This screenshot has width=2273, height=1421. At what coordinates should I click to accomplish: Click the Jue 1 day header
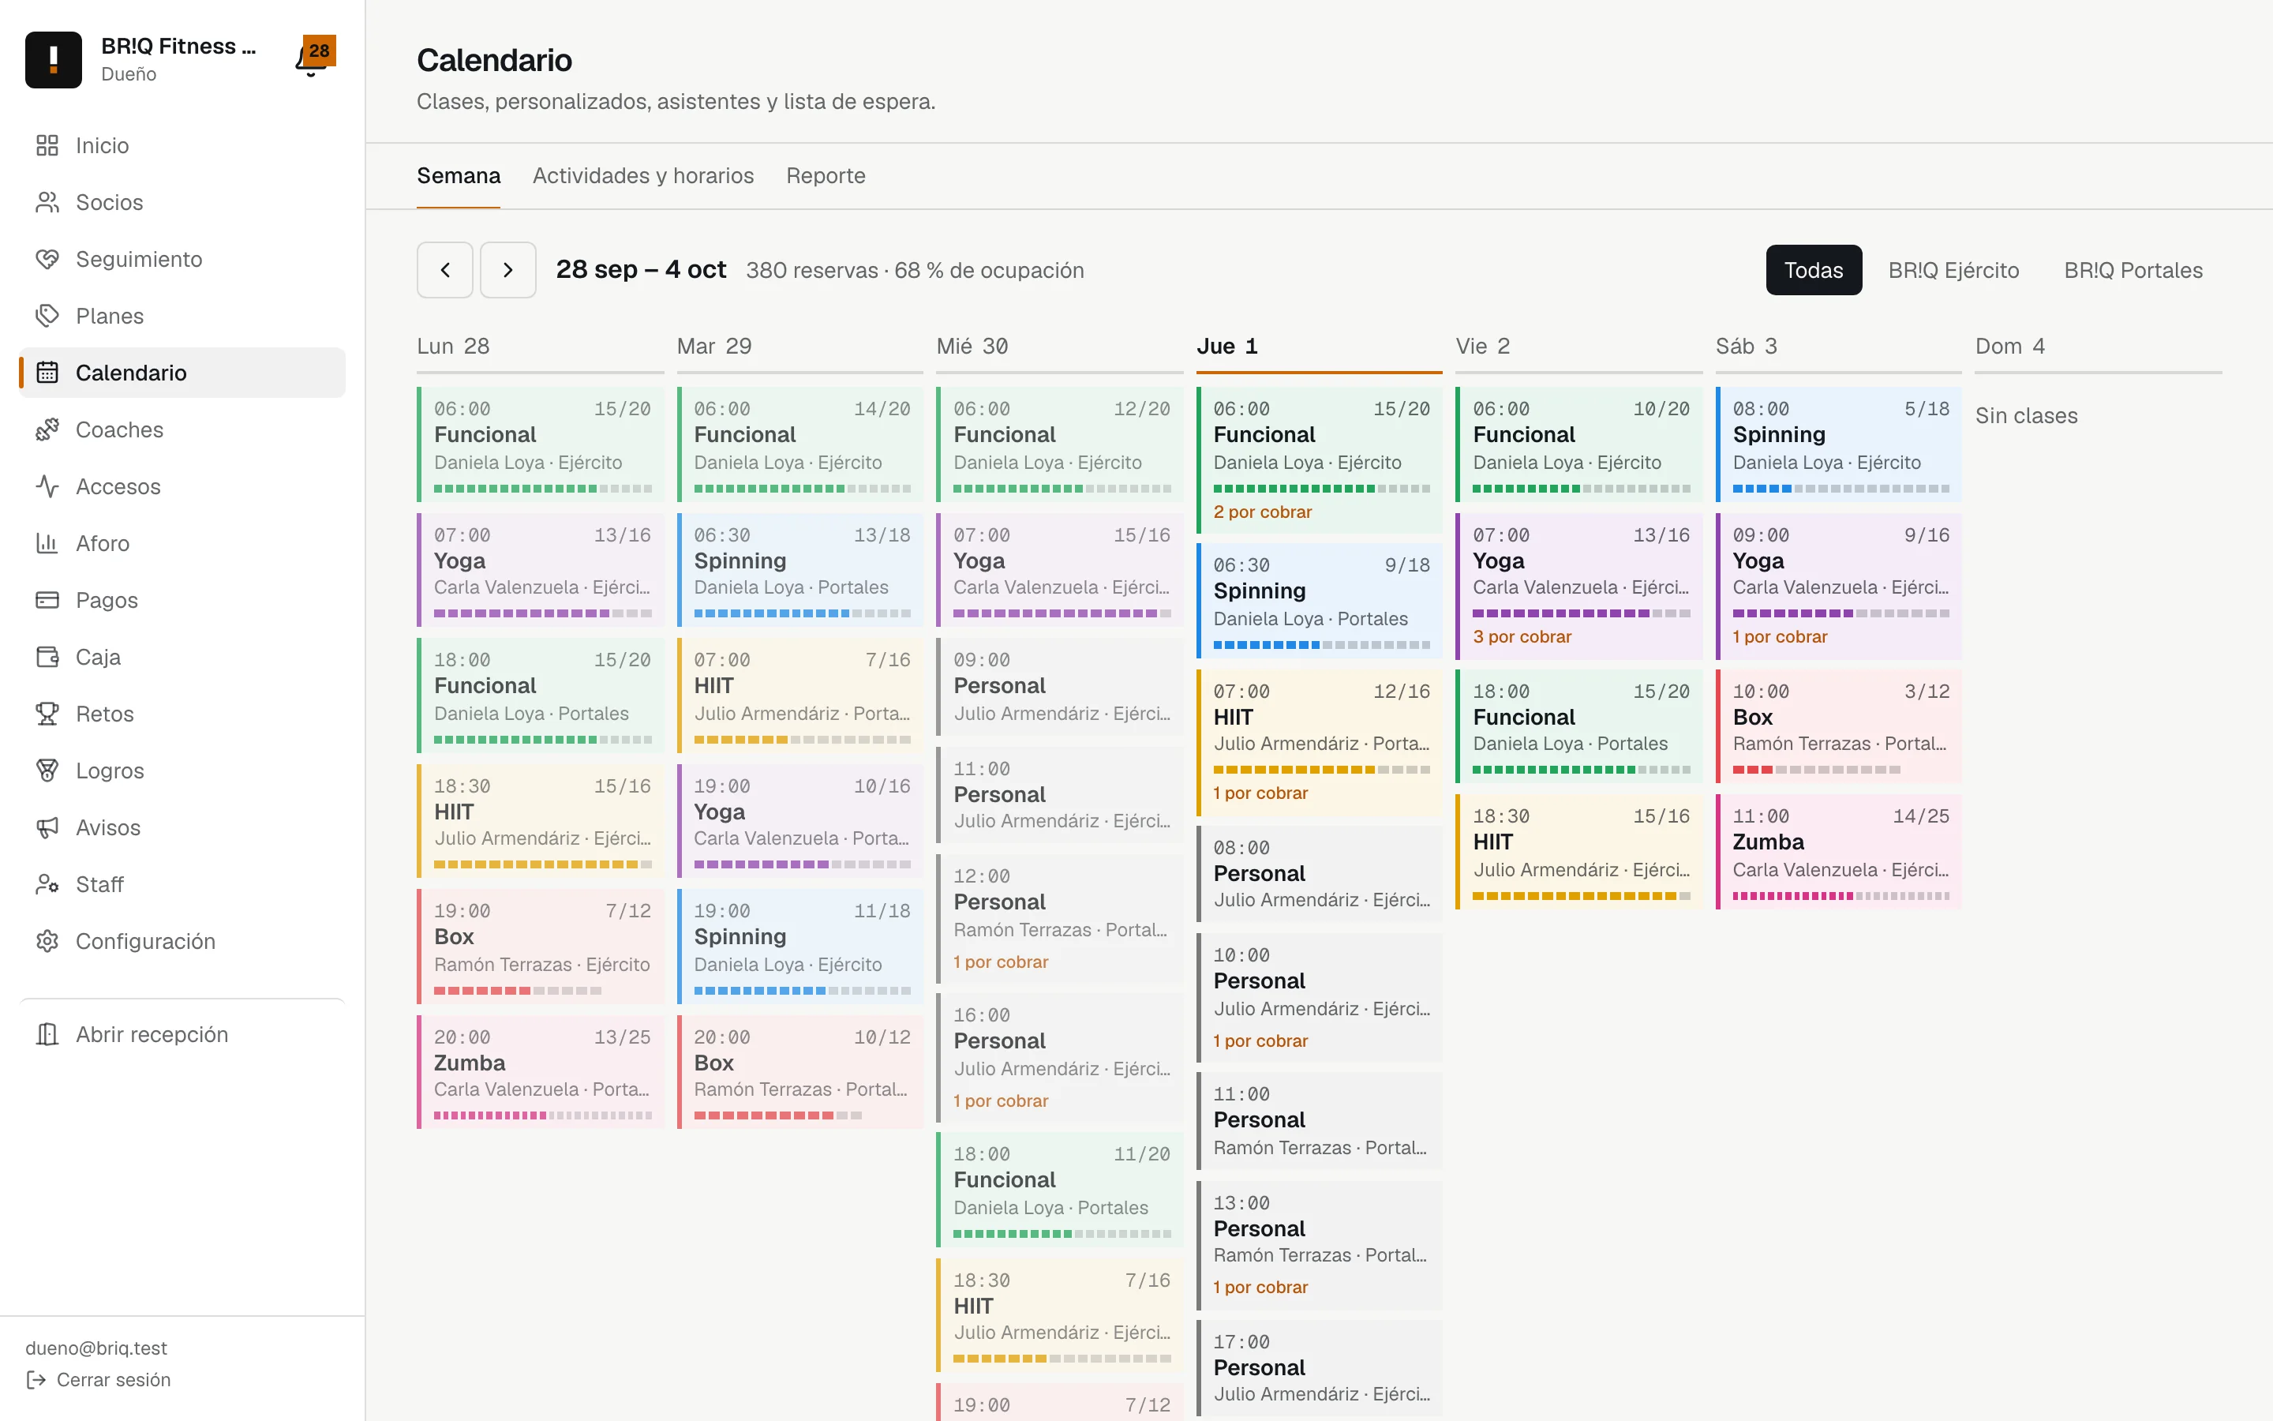tap(1320, 347)
